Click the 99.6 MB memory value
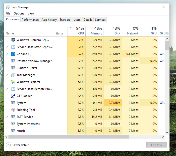 tap(97, 54)
